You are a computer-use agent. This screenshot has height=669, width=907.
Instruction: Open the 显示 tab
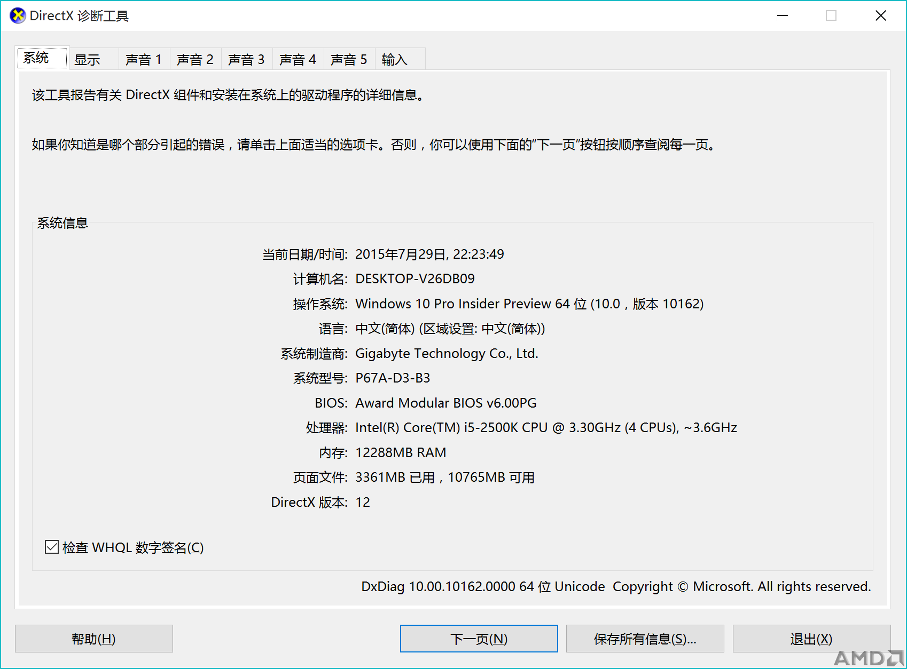pyautogui.click(x=93, y=59)
